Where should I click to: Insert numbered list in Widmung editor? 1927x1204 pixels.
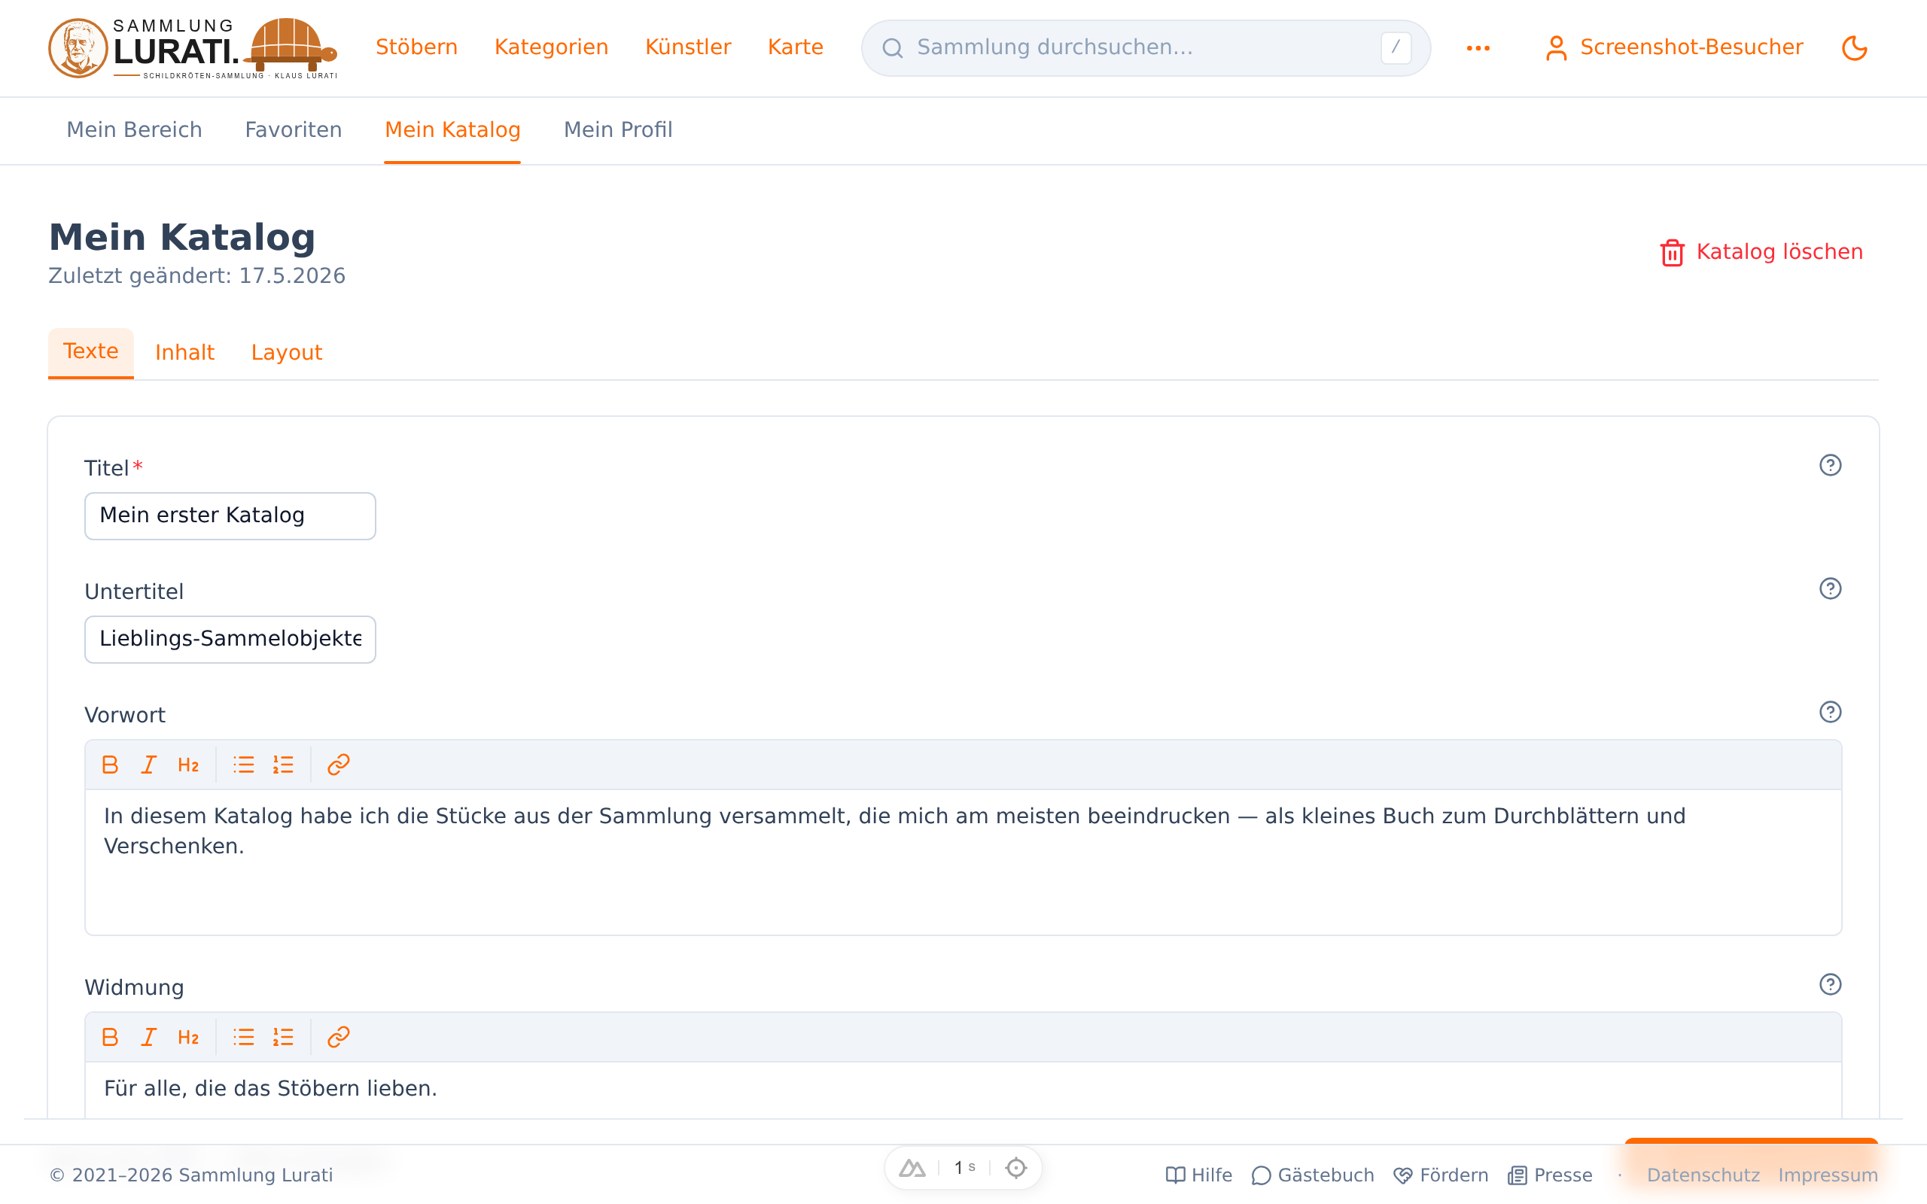(x=284, y=1038)
